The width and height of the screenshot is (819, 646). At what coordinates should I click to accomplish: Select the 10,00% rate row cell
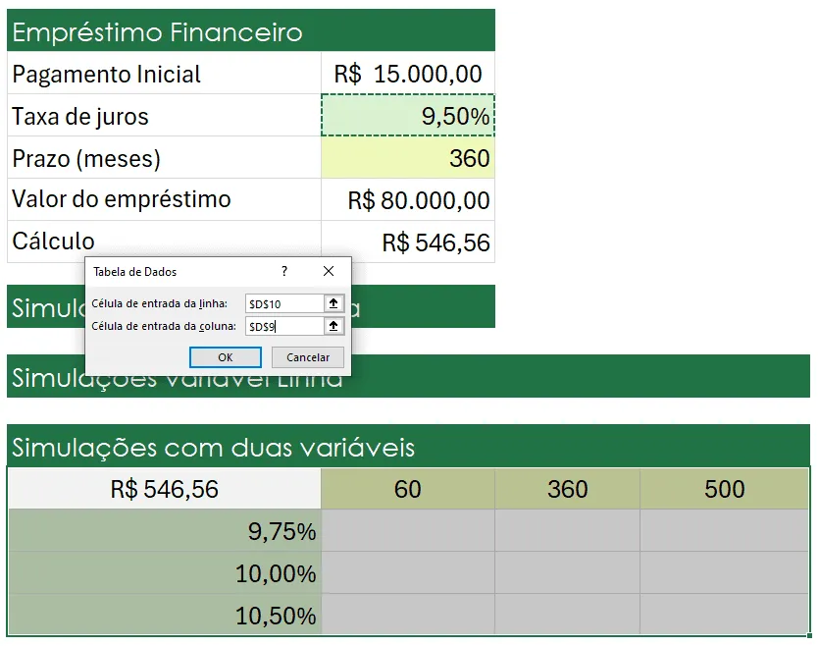click(165, 572)
